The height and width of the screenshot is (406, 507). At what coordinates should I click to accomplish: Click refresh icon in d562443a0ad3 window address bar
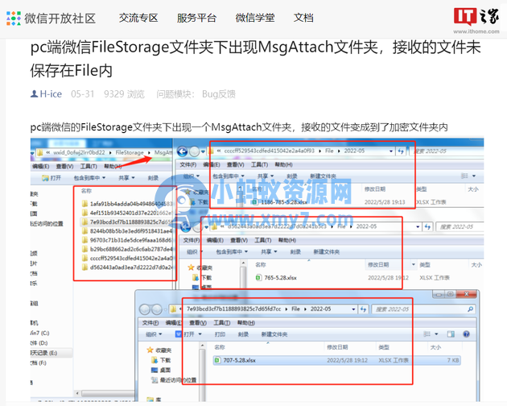click(x=427, y=226)
